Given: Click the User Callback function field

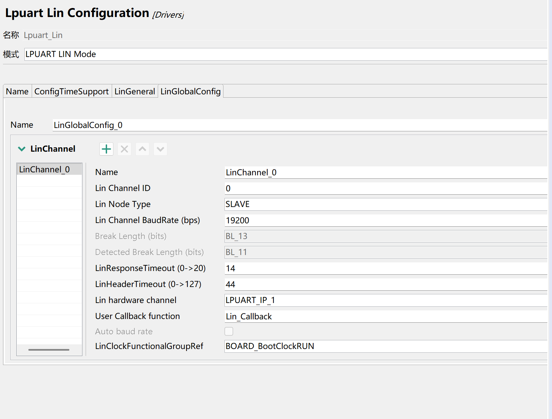Looking at the screenshot, I should [x=386, y=316].
